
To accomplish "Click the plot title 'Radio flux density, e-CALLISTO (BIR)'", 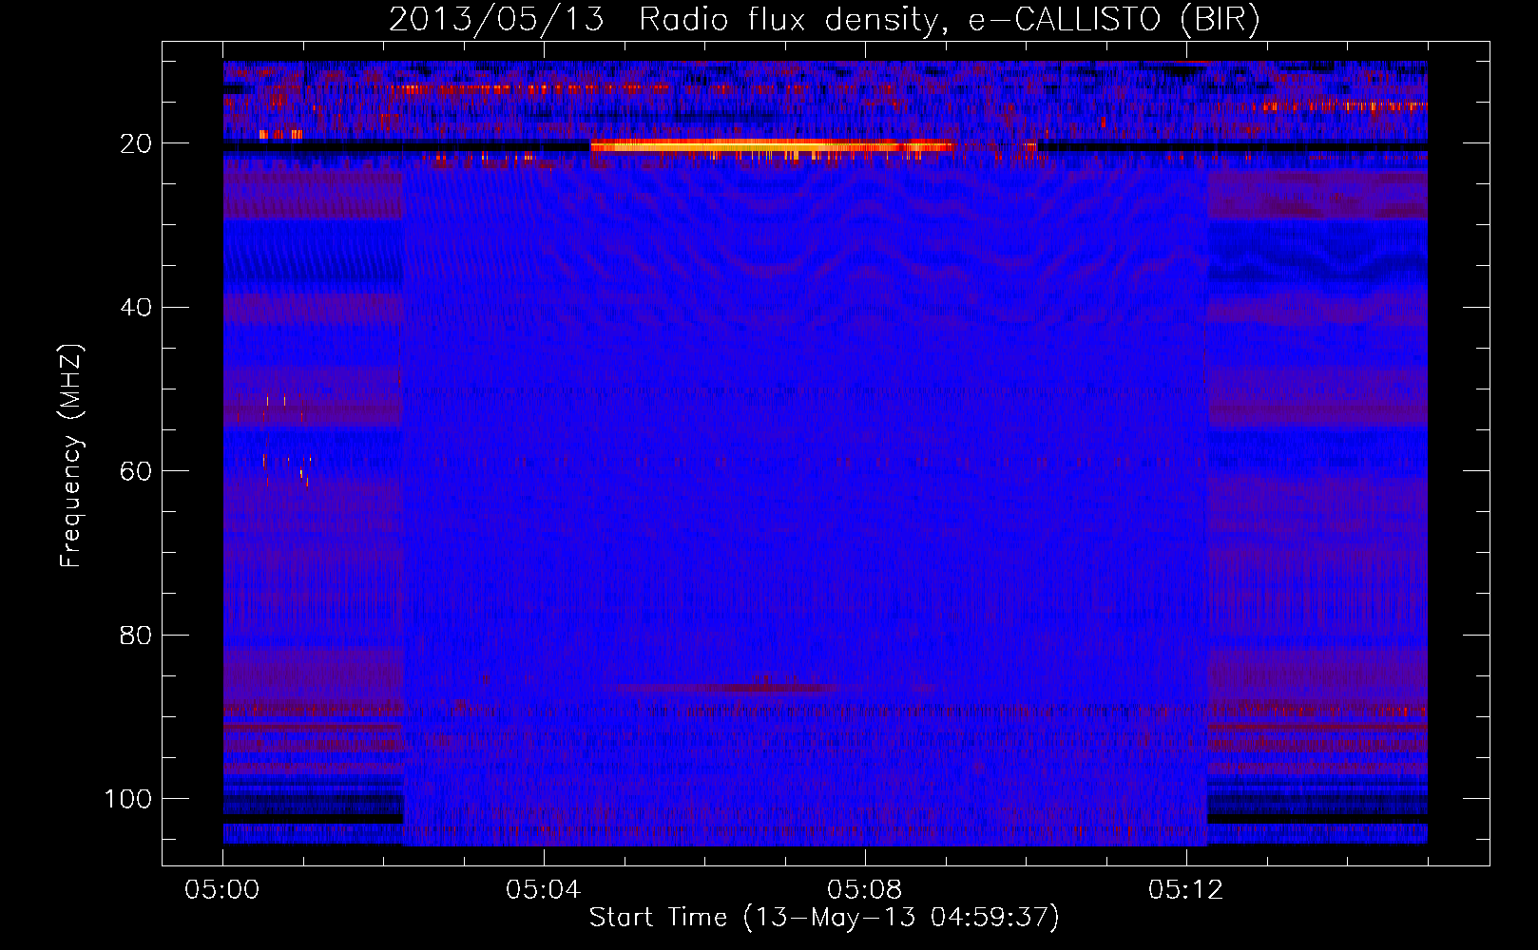I will coord(949,20).
